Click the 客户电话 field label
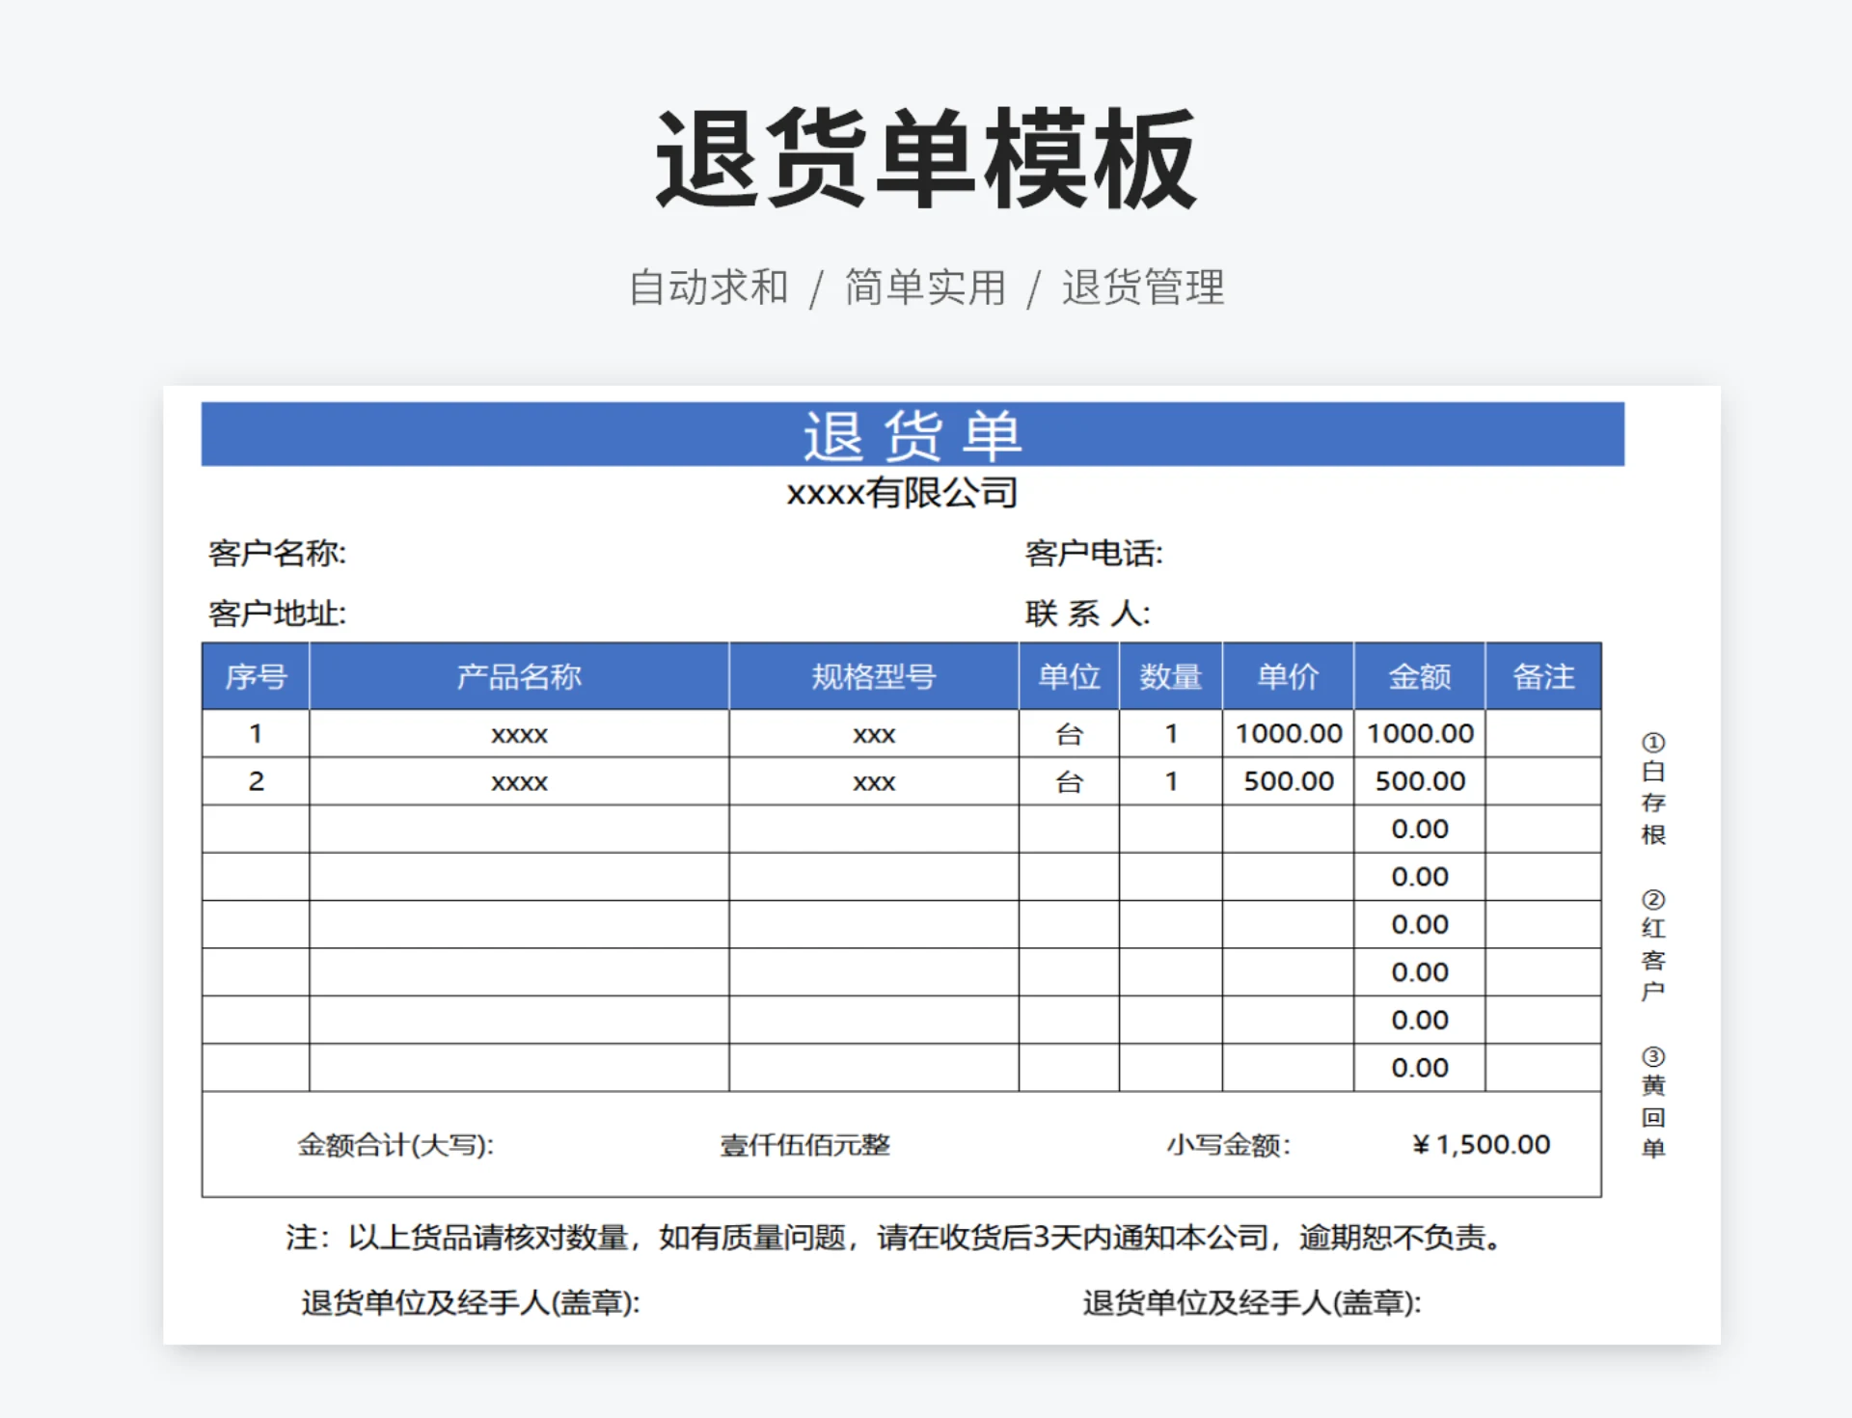Image resolution: width=1852 pixels, height=1418 pixels. [1093, 553]
